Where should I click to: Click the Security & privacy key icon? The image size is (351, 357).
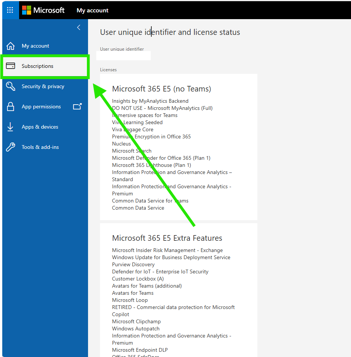(x=10, y=86)
